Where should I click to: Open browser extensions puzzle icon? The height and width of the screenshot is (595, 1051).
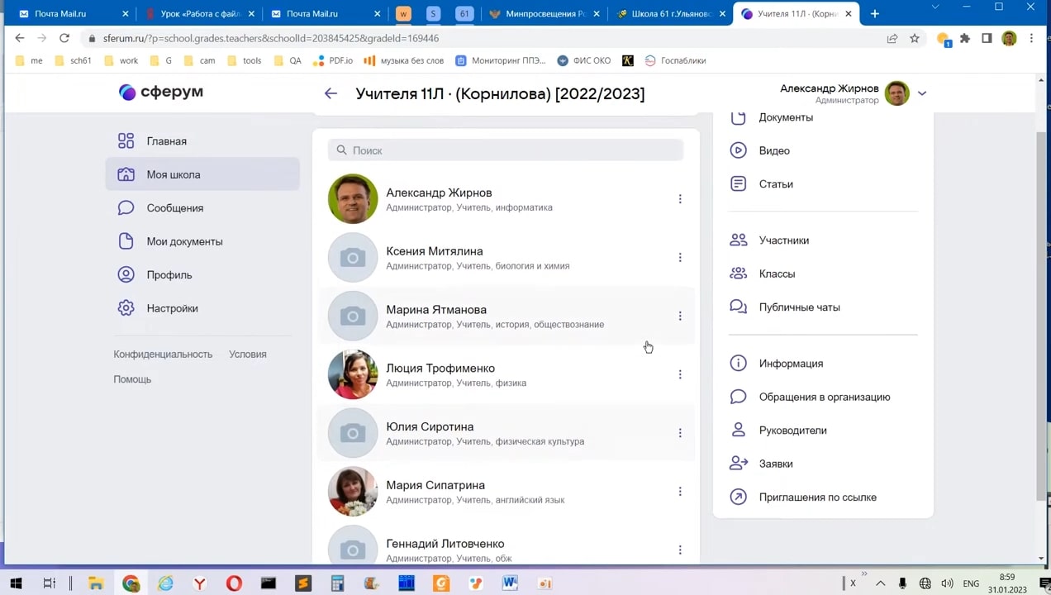(x=964, y=38)
